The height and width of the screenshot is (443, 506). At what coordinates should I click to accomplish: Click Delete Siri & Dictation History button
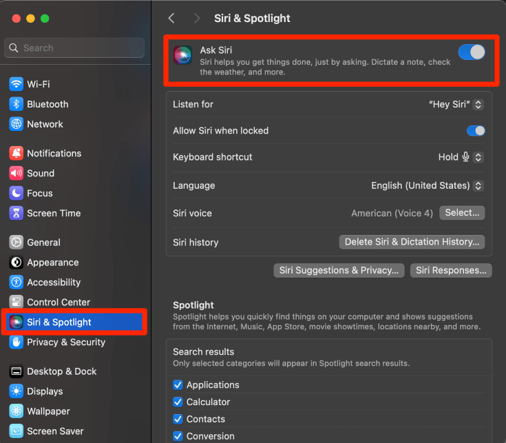pyautogui.click(x=412, y=242)
